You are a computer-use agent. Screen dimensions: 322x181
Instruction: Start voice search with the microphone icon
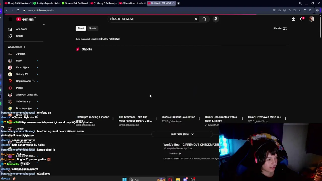pyautogui.click(x=216, y=19)
